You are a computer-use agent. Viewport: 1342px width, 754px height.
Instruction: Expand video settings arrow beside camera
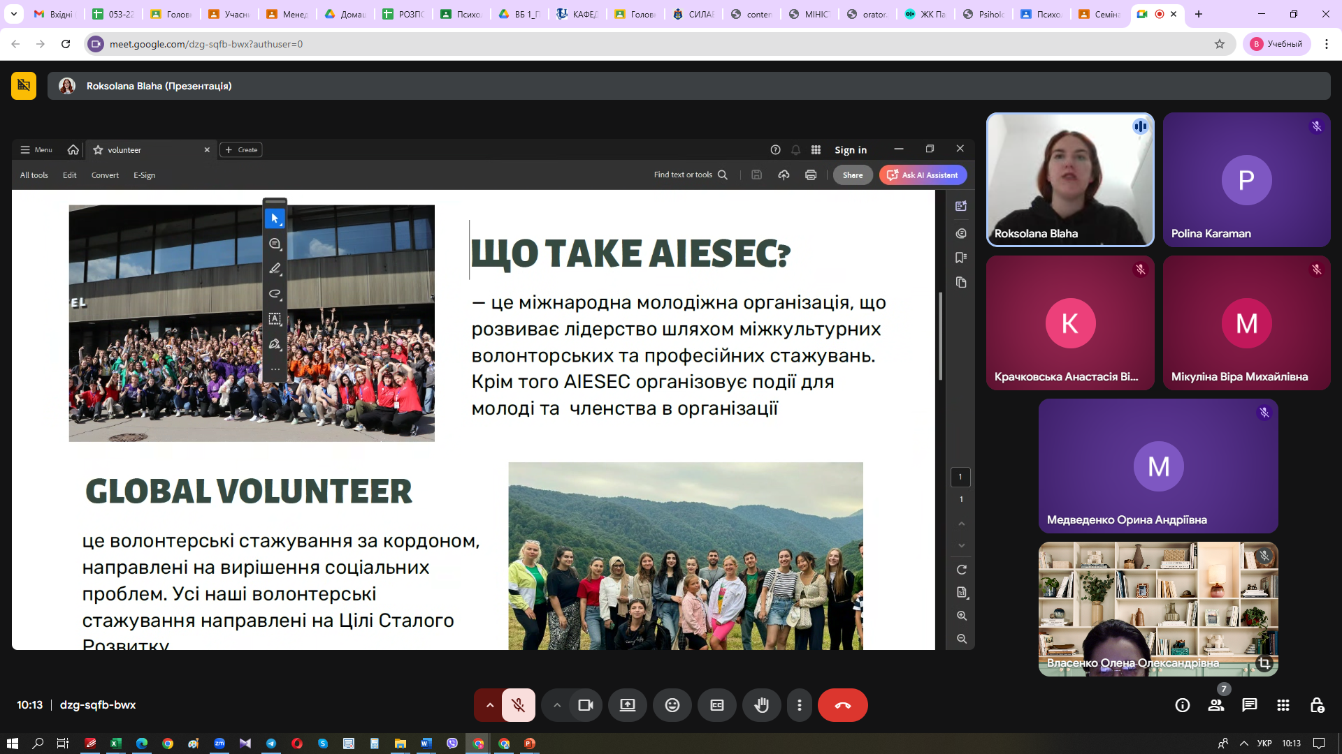click(557, 705)
